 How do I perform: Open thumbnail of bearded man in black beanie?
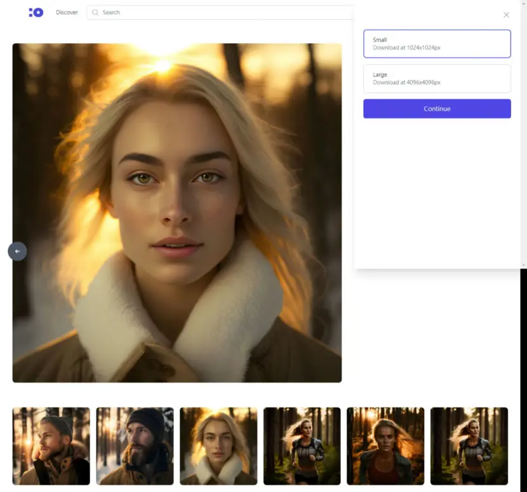click(135, 446)
